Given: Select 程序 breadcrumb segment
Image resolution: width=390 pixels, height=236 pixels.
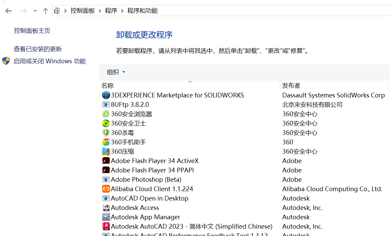Looking at the screenshot, I should point(111,11).
